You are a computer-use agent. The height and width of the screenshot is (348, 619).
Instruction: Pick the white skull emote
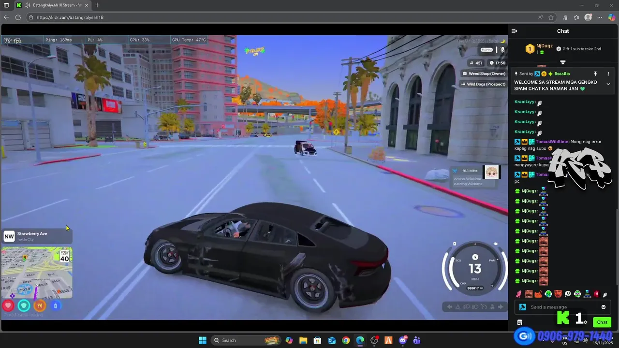[x=568, y=294]
